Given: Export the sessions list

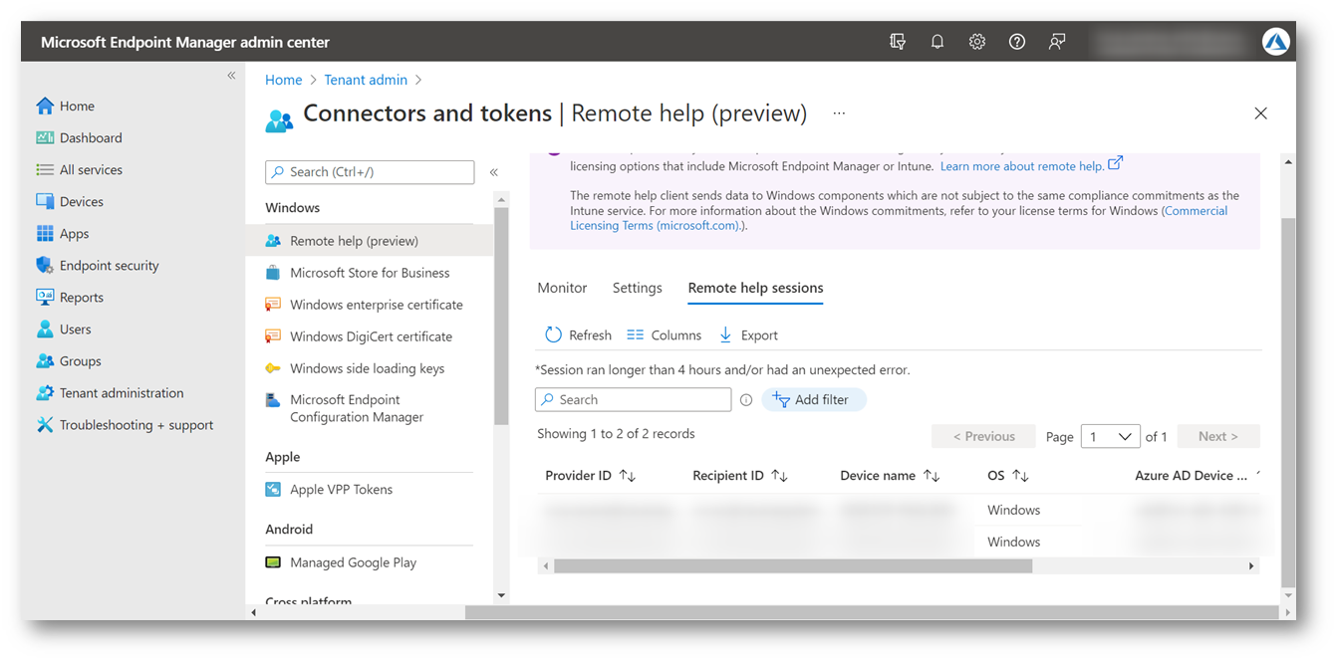Looking at the screenshot, I should (748, 335).
